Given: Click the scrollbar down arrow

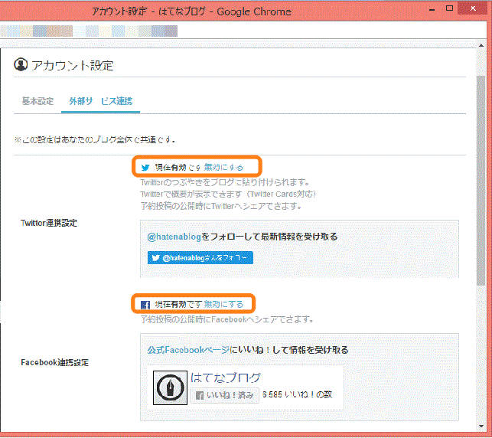Looking at the screenshot, I should [x=481, y=426].
